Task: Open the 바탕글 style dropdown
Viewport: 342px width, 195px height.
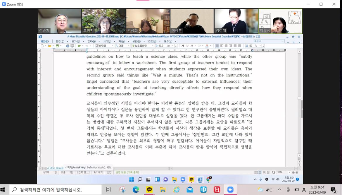Action: (x=113, y=46)
